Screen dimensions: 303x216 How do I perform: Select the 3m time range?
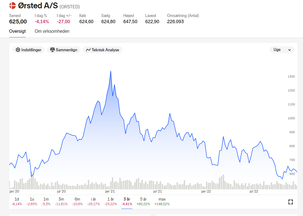61,201
